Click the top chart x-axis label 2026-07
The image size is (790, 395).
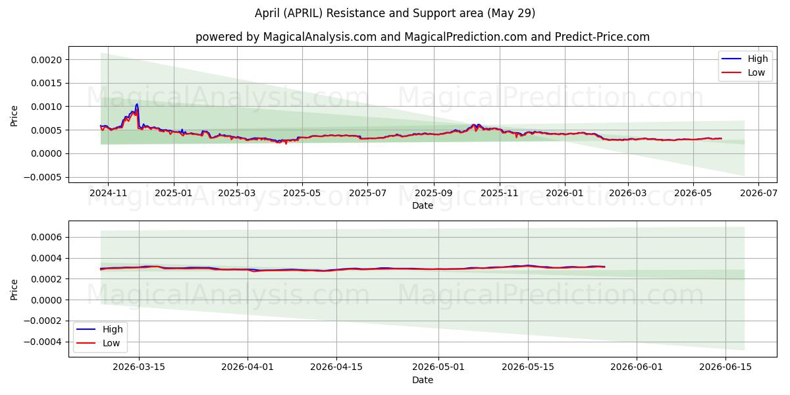pyautogui.click(x=758, y=194)
